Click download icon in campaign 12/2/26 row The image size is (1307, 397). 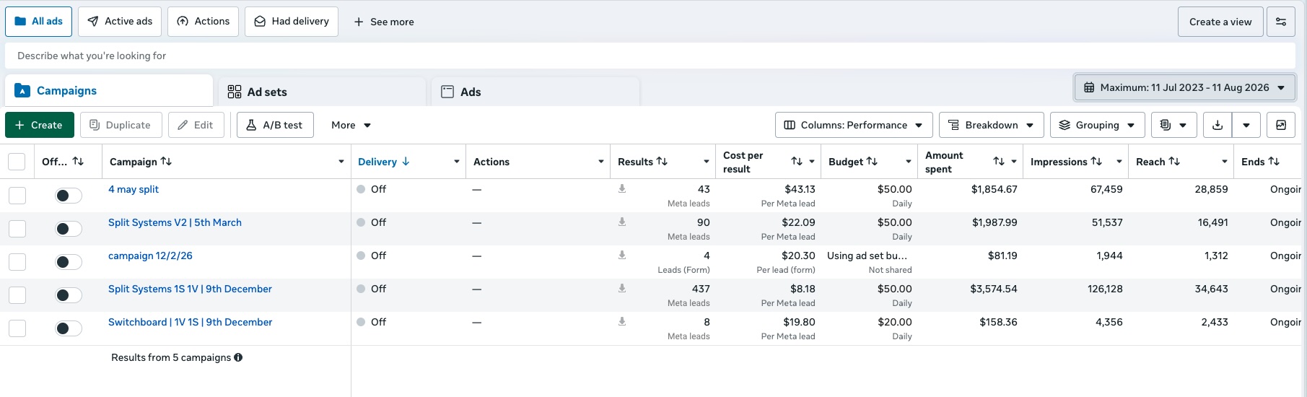click(x=622, y=255)
